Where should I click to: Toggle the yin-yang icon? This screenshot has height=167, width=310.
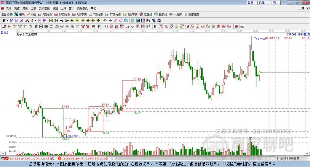tap(236, 26)
